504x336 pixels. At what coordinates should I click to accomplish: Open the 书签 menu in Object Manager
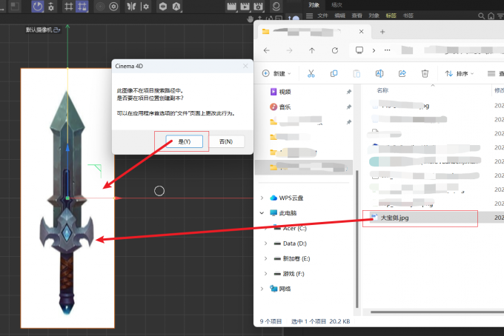pos(408,16)
